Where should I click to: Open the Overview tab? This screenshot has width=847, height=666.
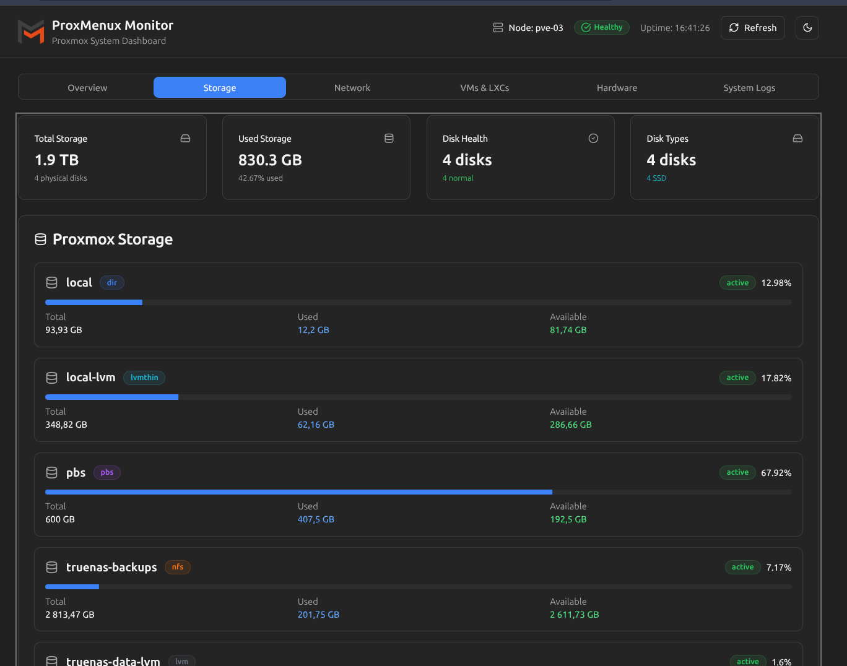tap(87, 88)
